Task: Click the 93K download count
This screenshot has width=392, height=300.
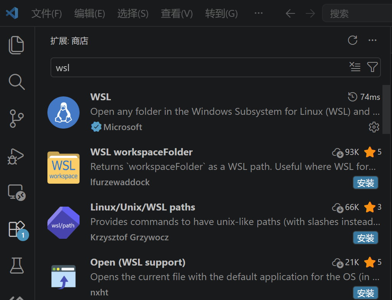Action: (345, 152)
